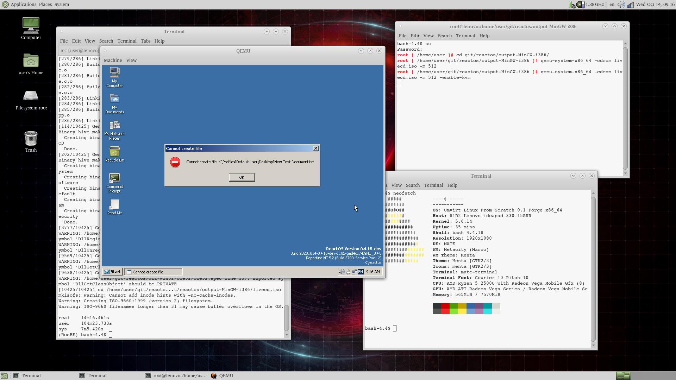The image size is (676, 380).
Task: Open ReactOS Recycle Bin icon
Action: pyautogui.click(x=114, y=152)
